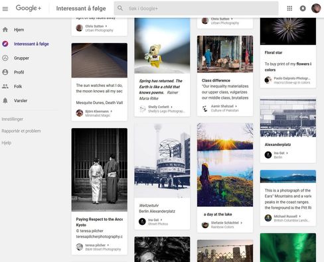324x262 pixels.
Task: Click the Profil person icon
Action: point(5,72)
